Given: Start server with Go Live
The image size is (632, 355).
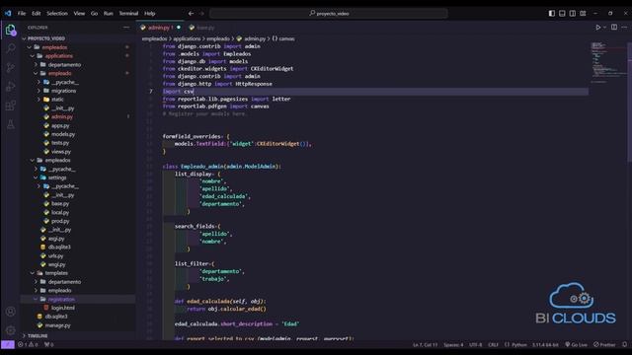Looking at the screenshot, I should point(576,345).
